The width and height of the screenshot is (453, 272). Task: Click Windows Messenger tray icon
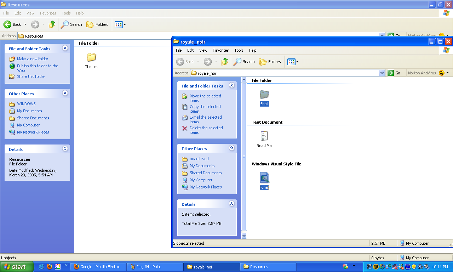401,267
